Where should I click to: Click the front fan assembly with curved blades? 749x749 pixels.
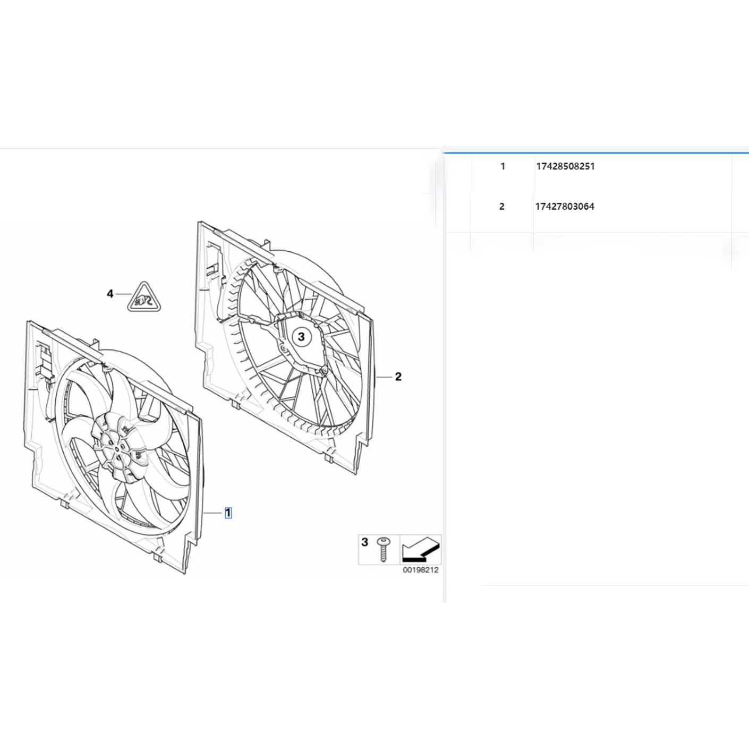coord(114,447)
